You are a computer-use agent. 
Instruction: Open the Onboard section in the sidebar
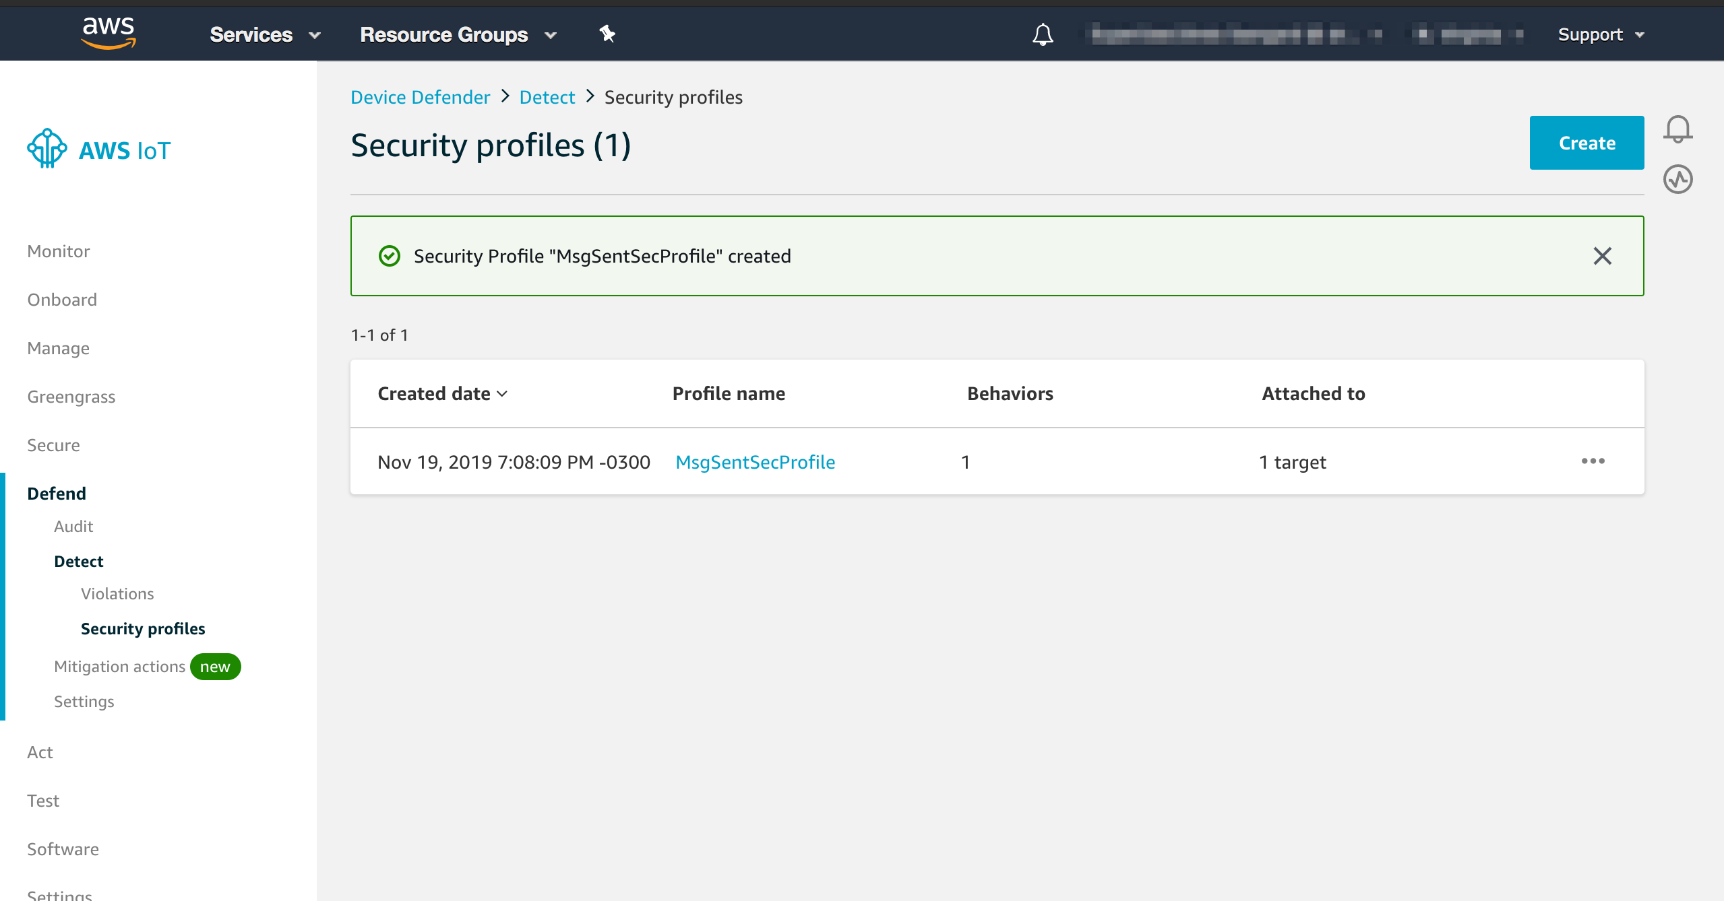point(62,300)
